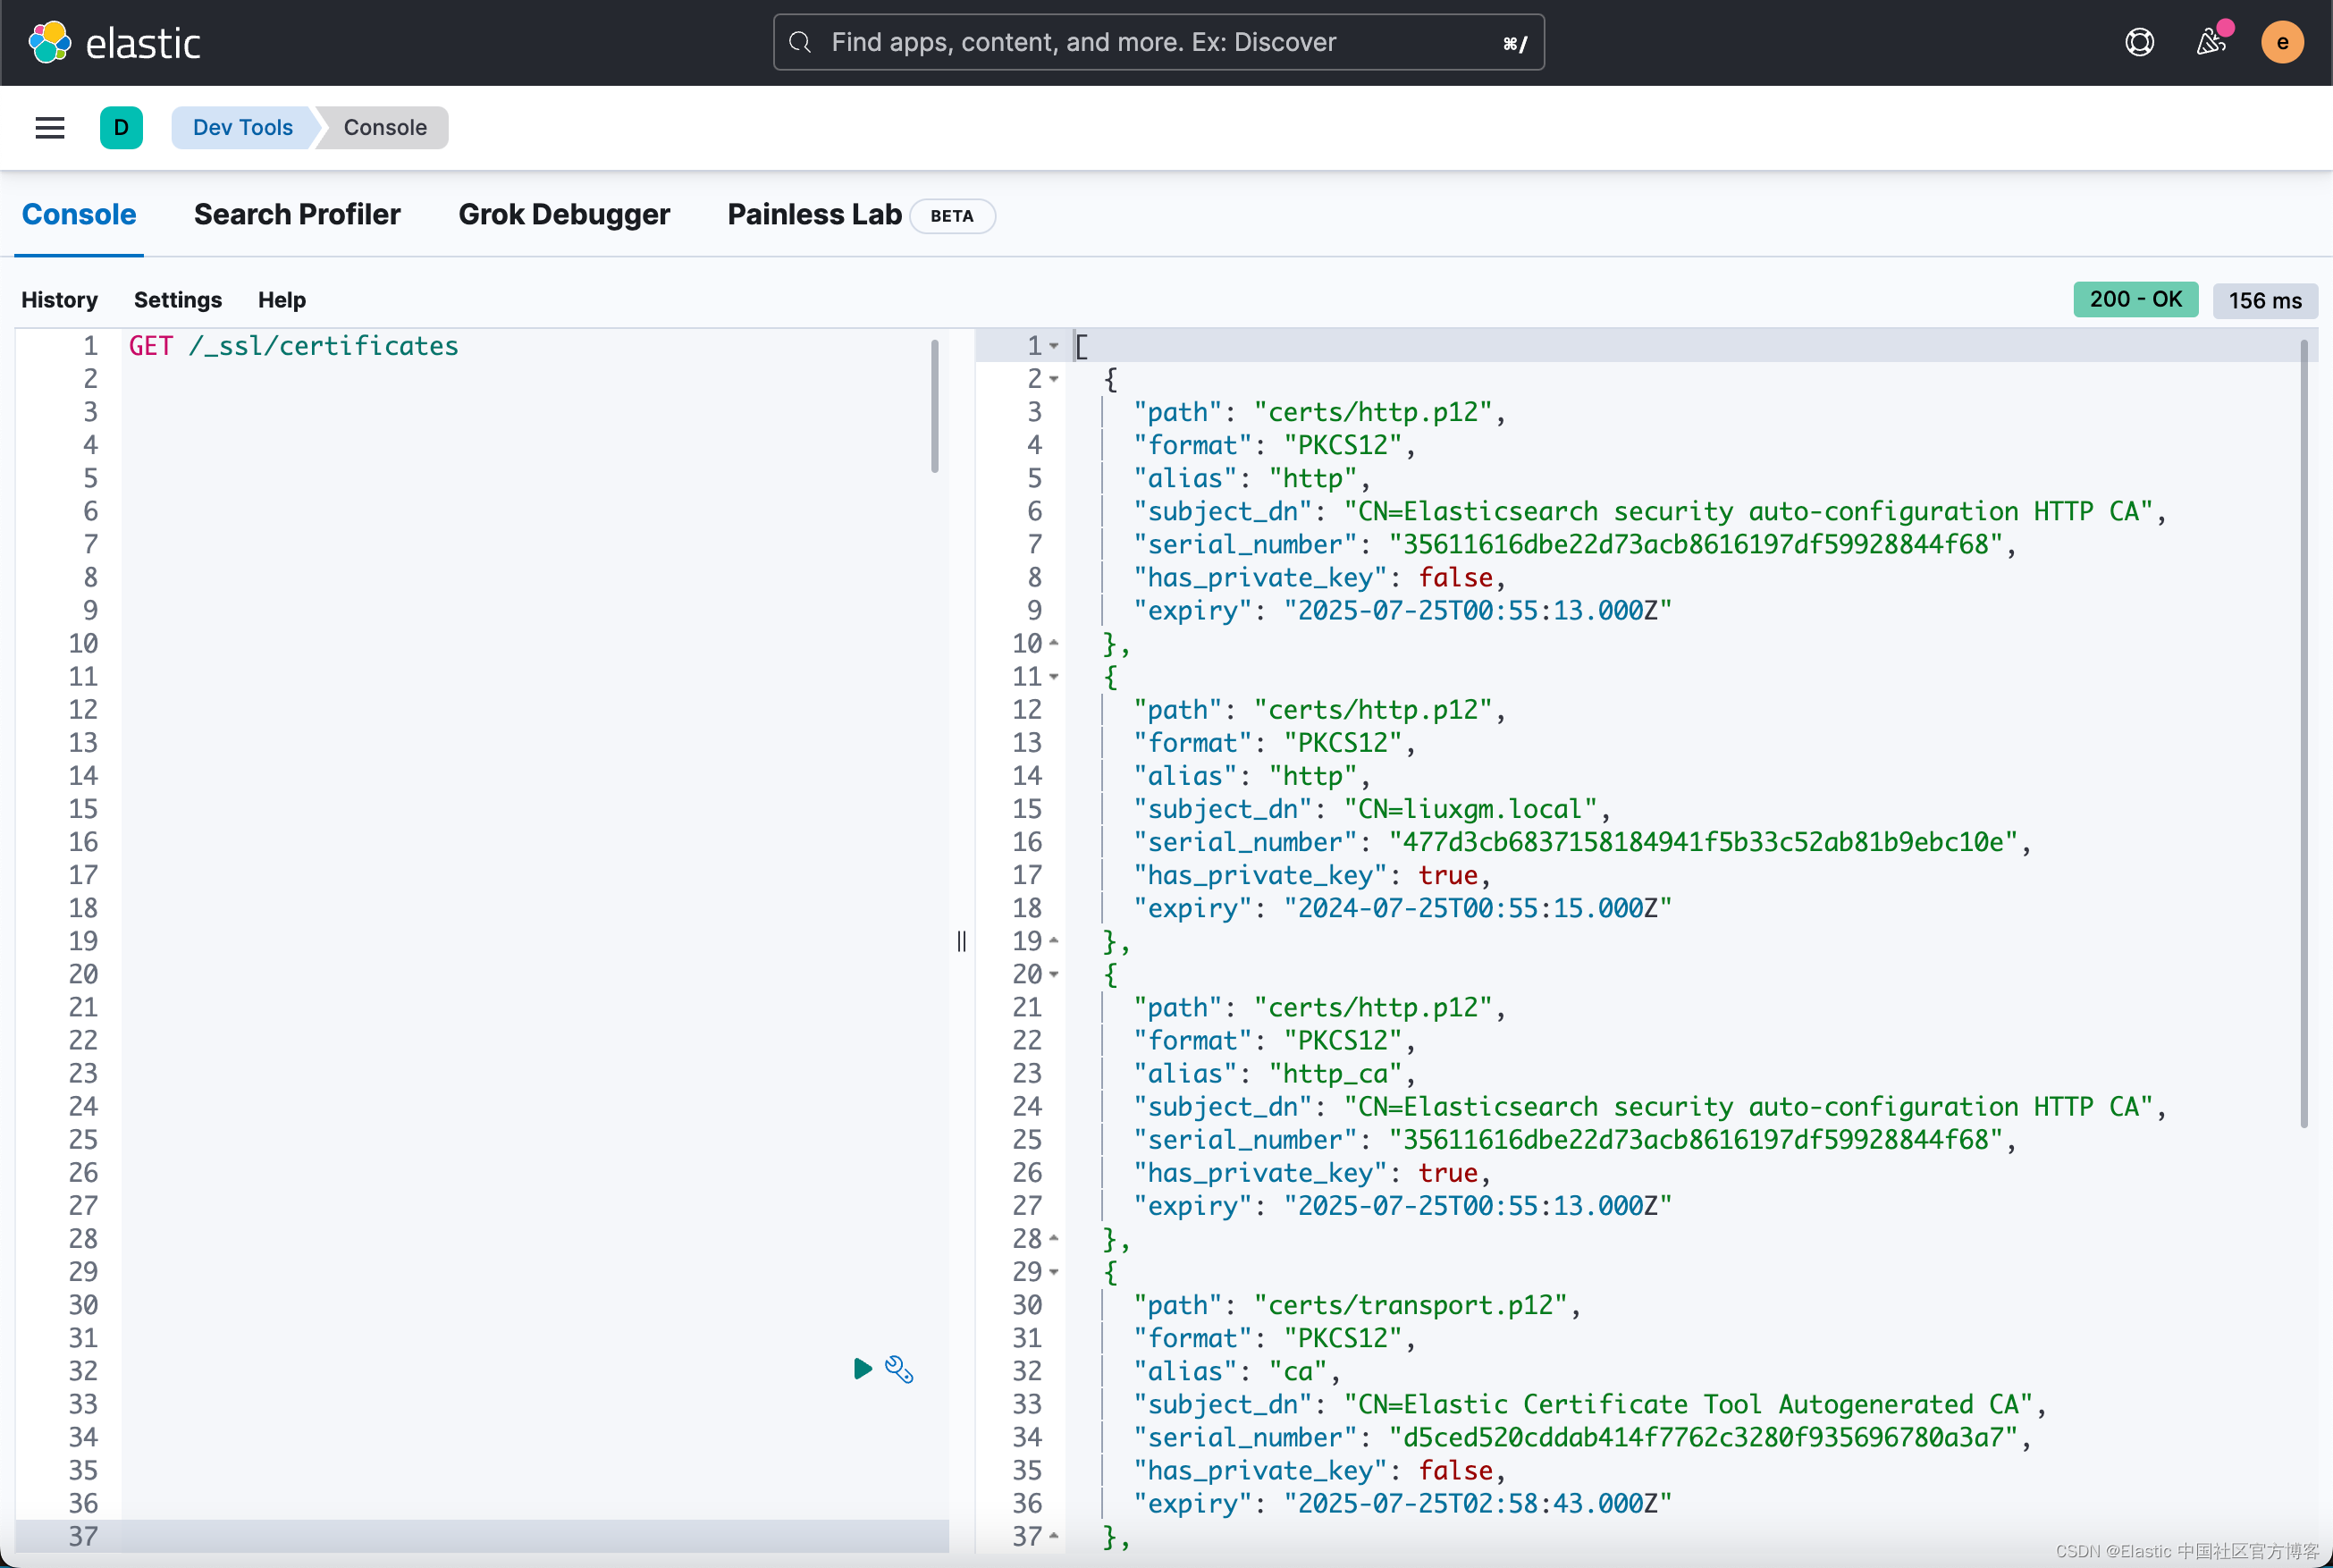Click the green 'D' space selector

point(121,128)
